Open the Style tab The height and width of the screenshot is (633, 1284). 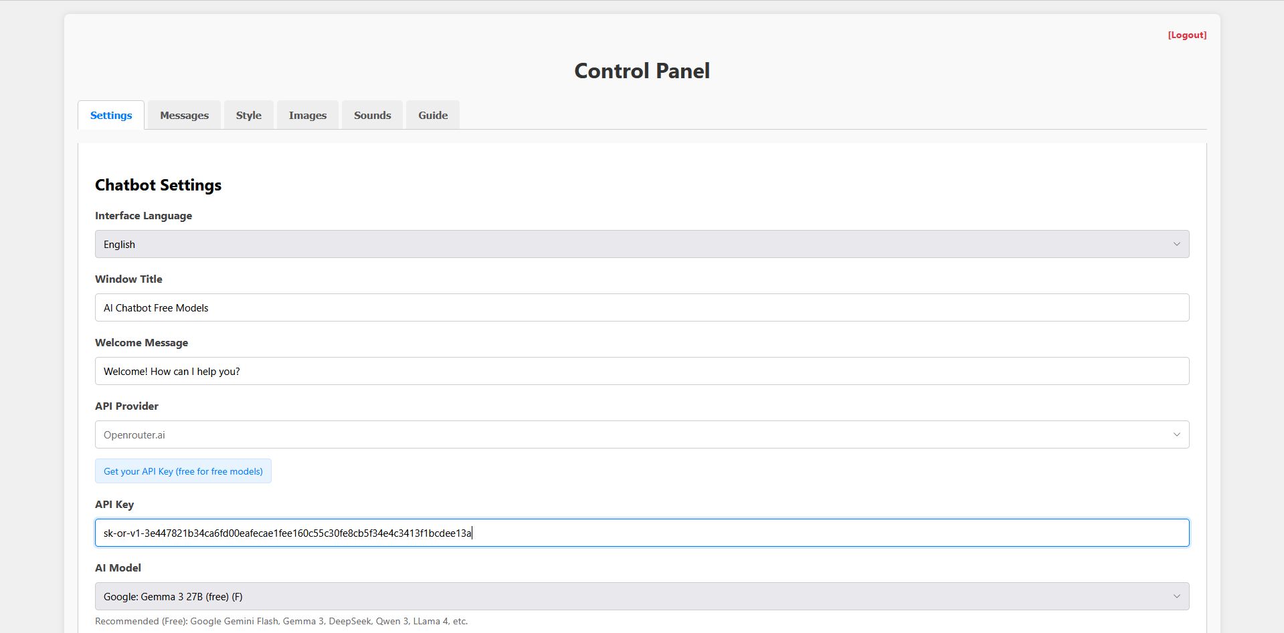248,115
